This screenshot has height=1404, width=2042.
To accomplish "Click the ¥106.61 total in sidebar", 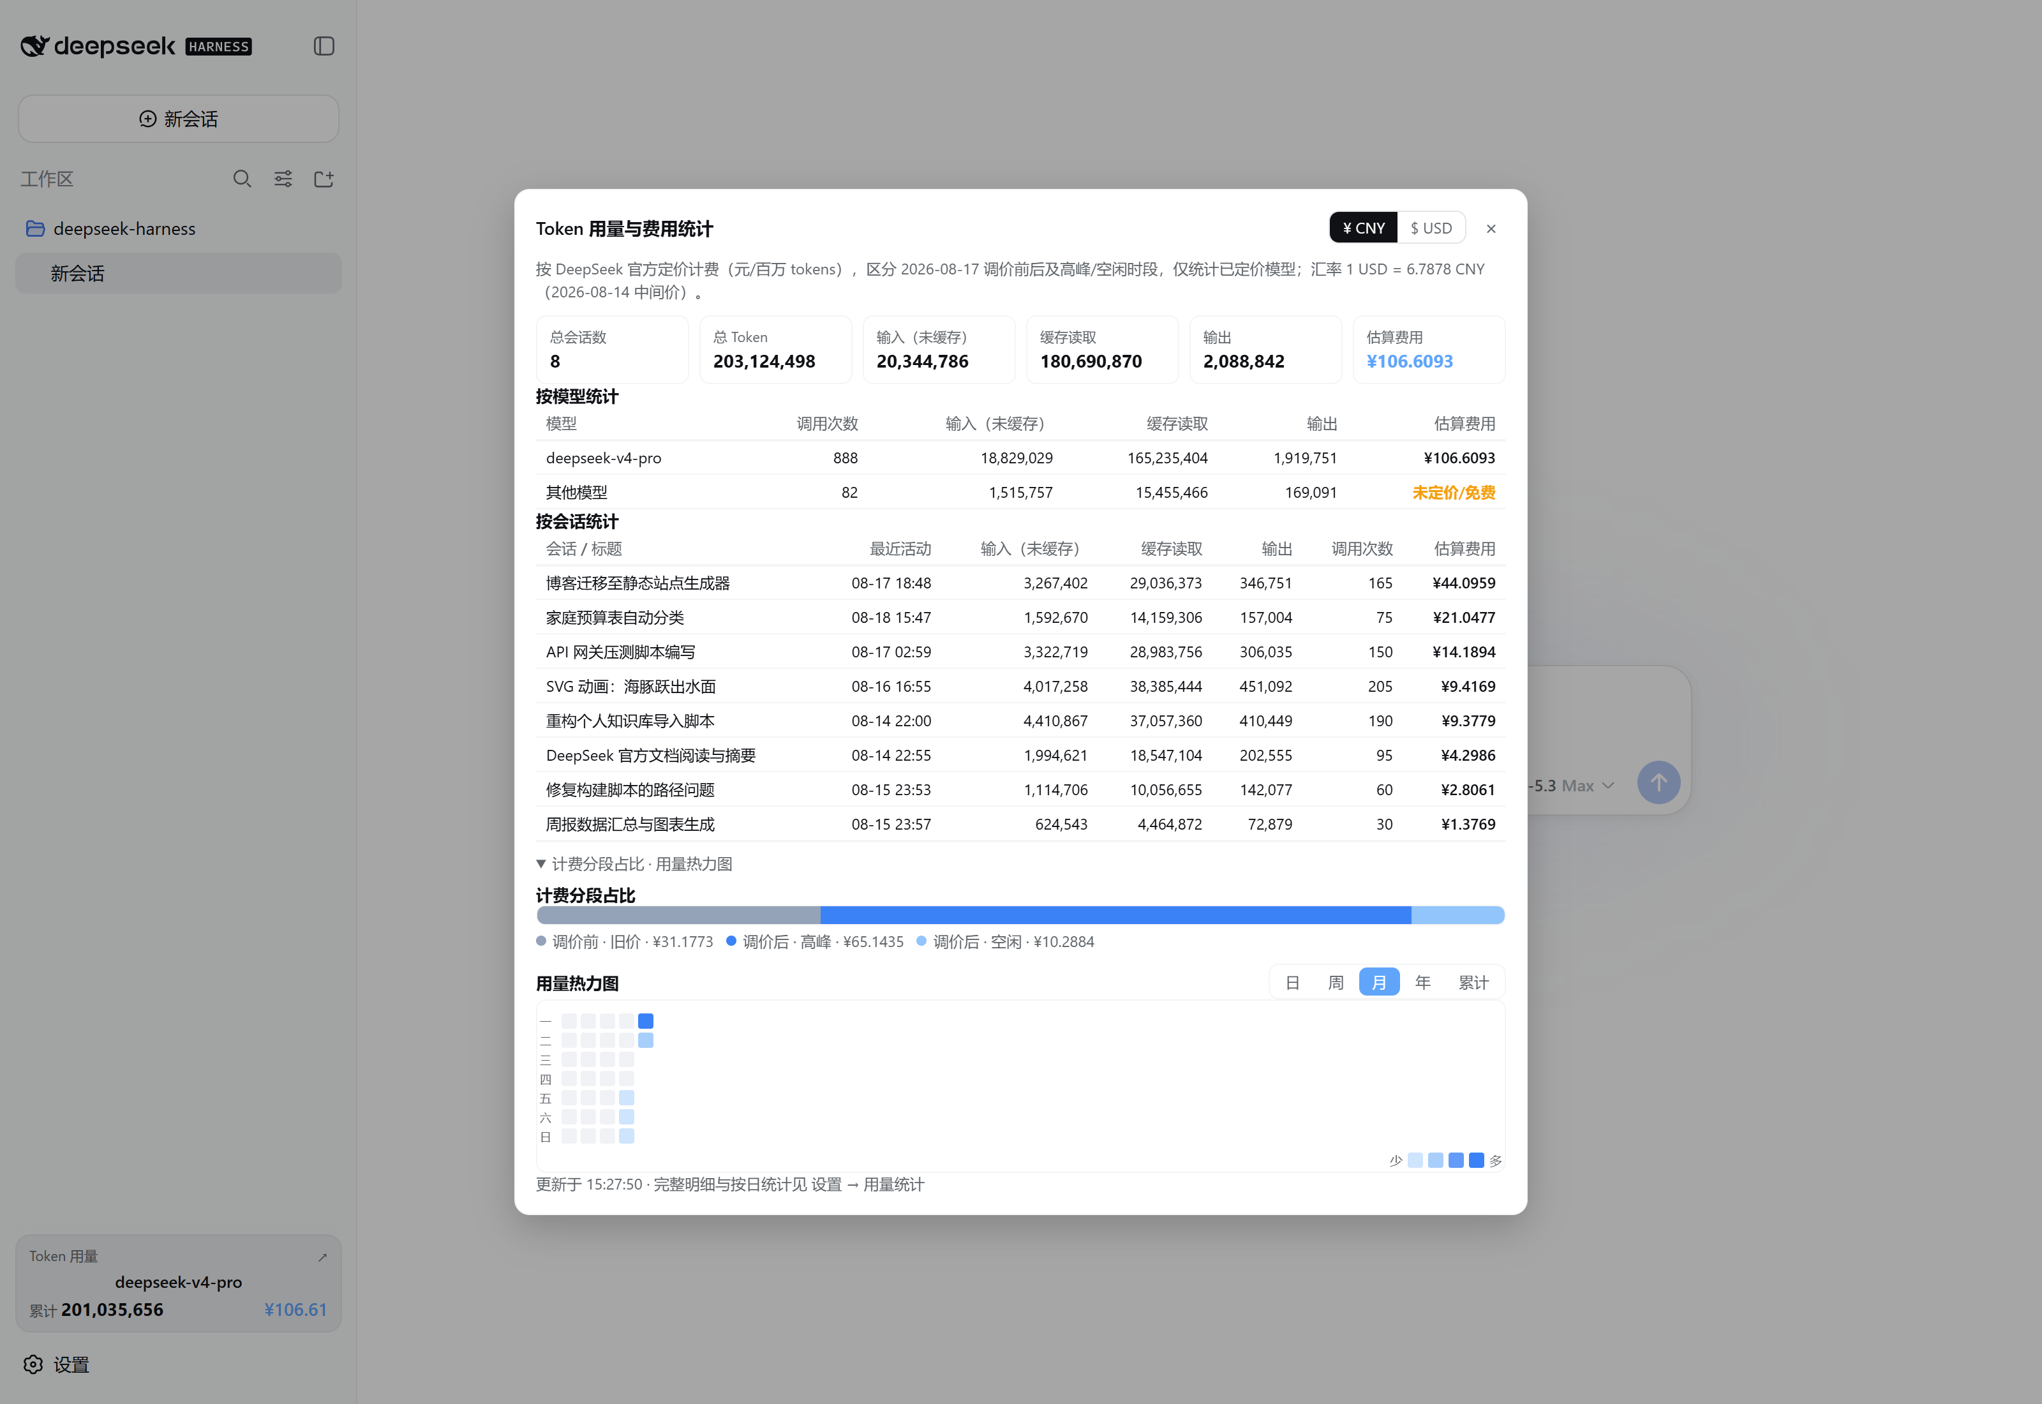I will pyautogui.click(x=295, y=1310).
